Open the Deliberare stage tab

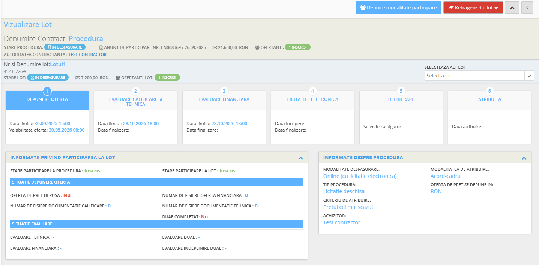(x=401, y=99)
